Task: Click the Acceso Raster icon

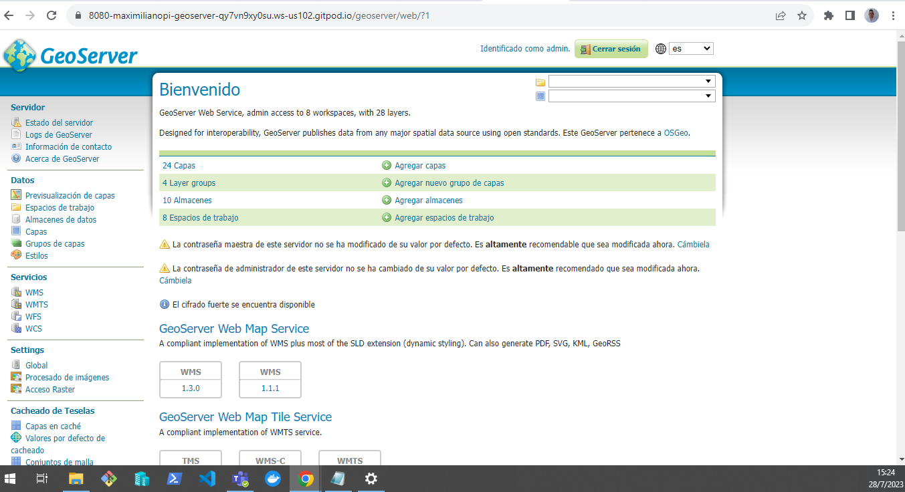Action: (x=16, y=389)
